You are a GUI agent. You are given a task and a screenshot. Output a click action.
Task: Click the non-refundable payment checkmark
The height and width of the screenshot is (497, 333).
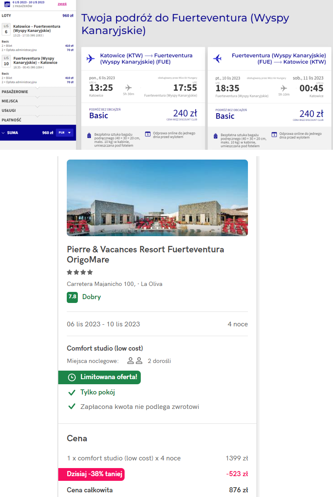72,406
